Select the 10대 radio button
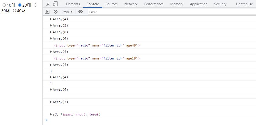This screenshot has width=256, height=125. 4,5
